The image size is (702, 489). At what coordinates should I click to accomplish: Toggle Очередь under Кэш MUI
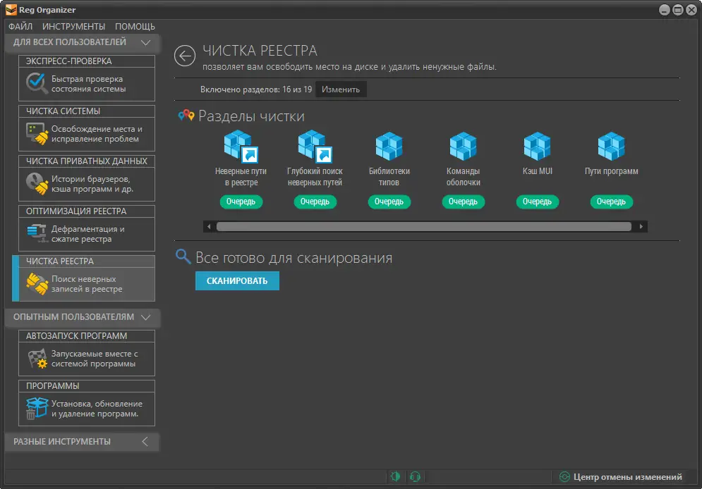[537, 202]
